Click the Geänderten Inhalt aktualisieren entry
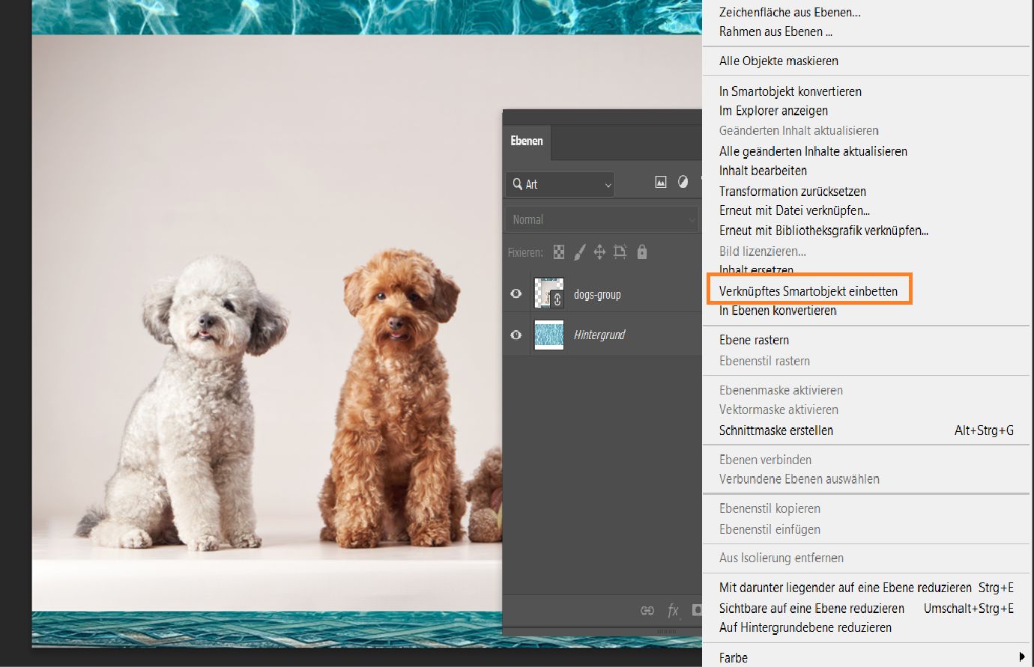Image resolution: width=1034 pixels, height=667 pixels. coord(799,130)
